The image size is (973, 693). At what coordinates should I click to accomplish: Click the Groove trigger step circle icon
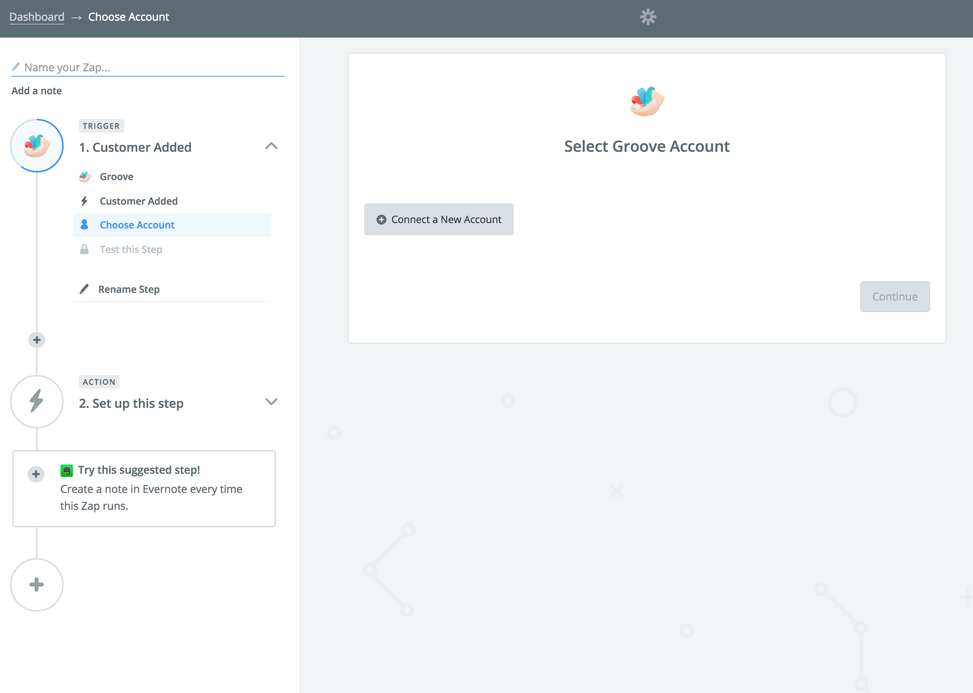tap(37, 146)
